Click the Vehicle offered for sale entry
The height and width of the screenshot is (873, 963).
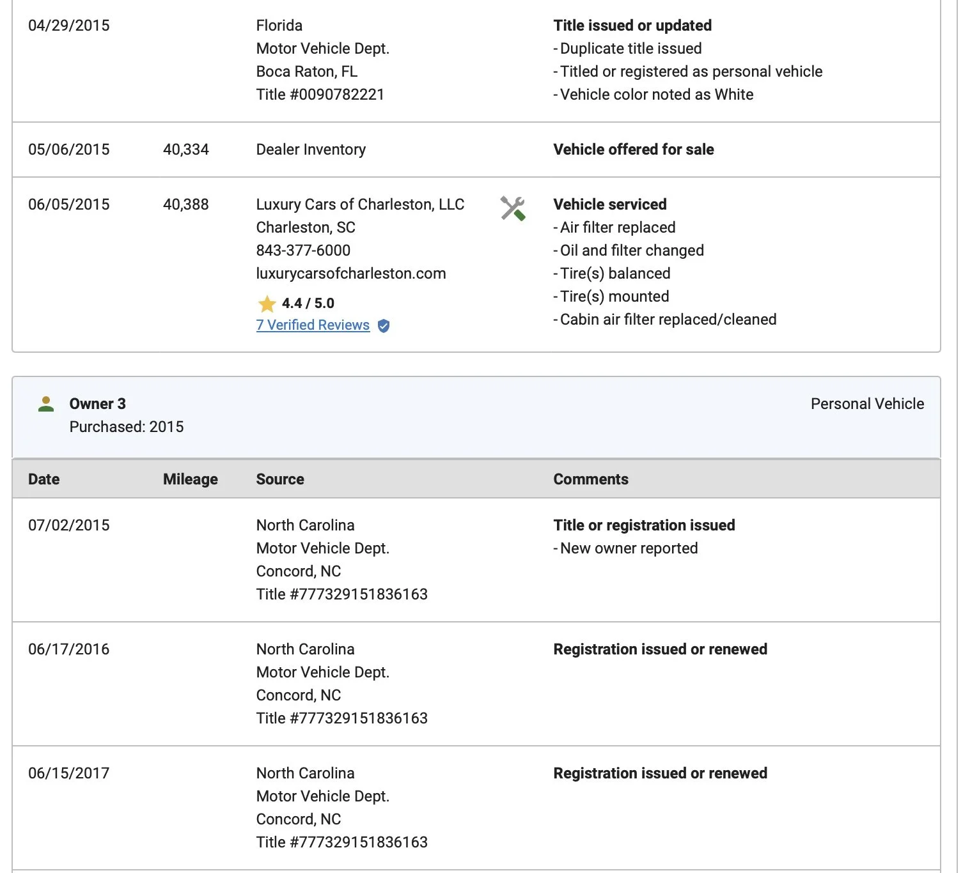(633, 150)
